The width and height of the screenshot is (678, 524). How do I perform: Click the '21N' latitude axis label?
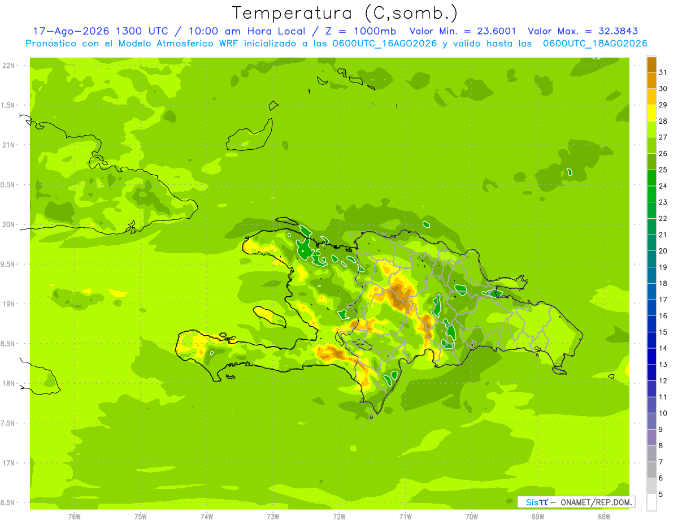coord(8,145)
